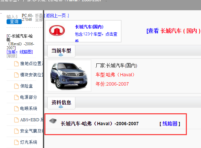The width and height of the screenshot is (201, 148).
Task: Click the document icon beside 保险盒
Action: click(x=16, y=86)
